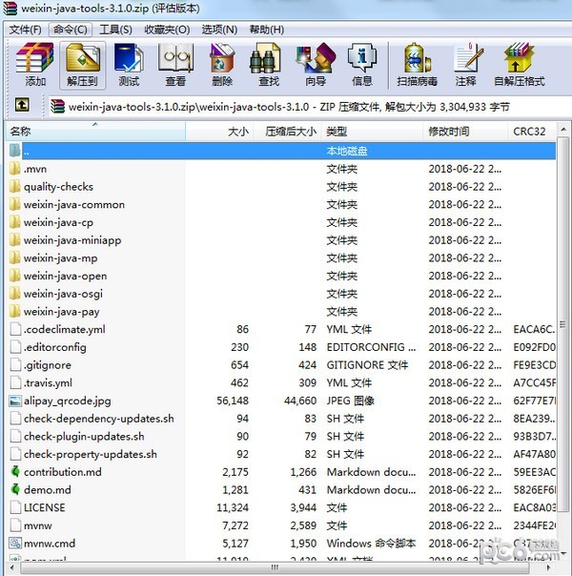Open the Favorites (收藏夹) menu
The height and width of the screenshot is (576, 572).
pyautogui.click(x=167, y=30)
